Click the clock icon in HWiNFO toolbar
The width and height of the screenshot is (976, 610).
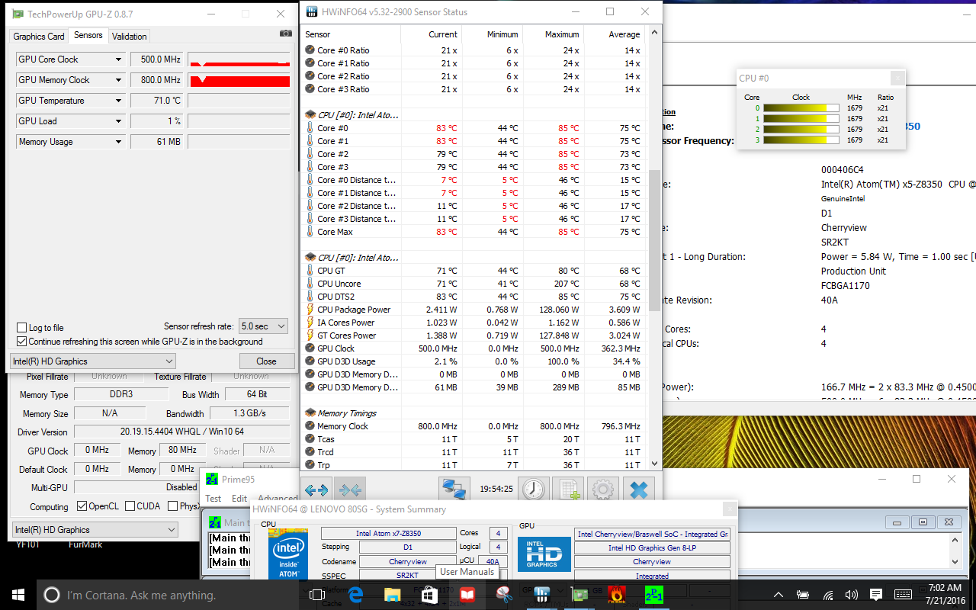(x=534, y=490)
